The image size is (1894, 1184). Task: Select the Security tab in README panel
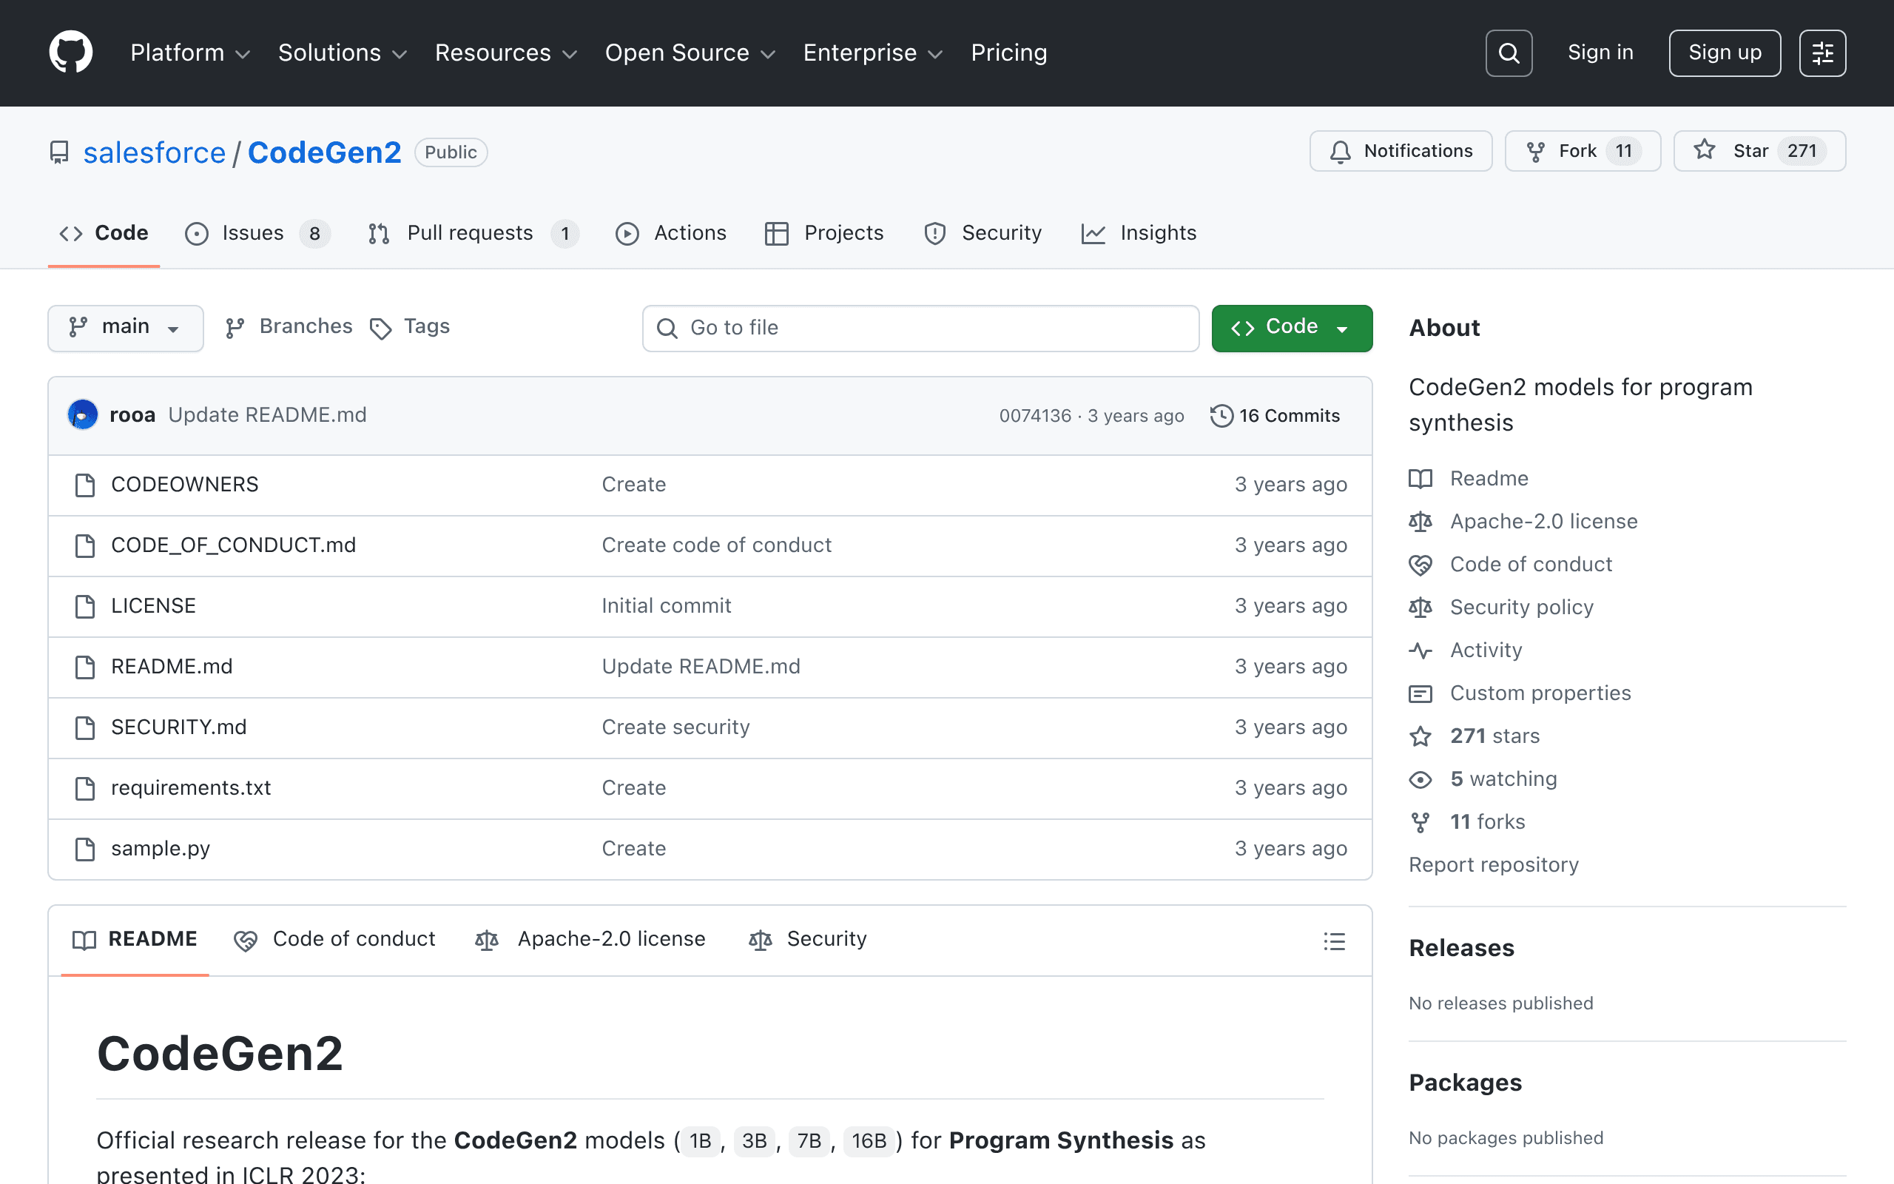click(808, 940)
